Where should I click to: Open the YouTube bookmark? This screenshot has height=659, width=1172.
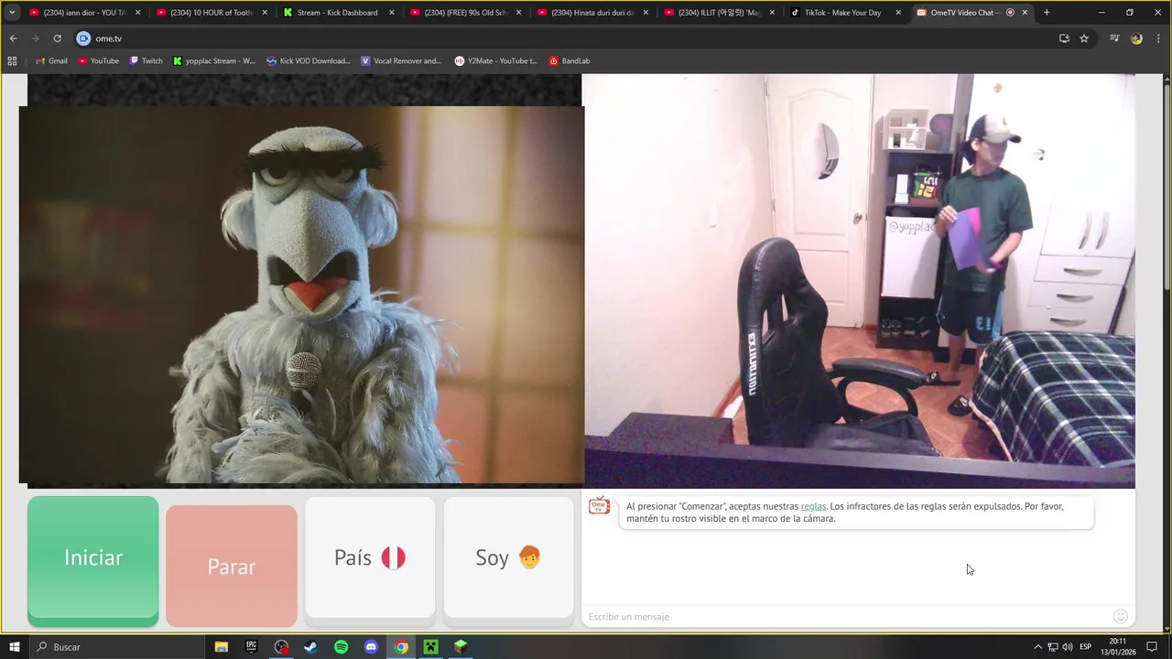click(x=98, y=60)
